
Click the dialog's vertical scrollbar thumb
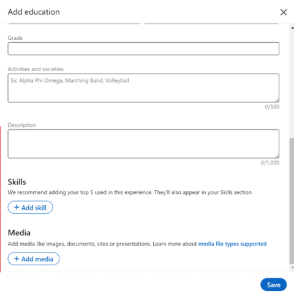pos(292,201)
